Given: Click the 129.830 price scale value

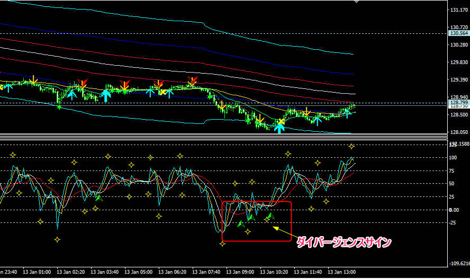Looking at the screenshot, I should [x=459, y=62].
